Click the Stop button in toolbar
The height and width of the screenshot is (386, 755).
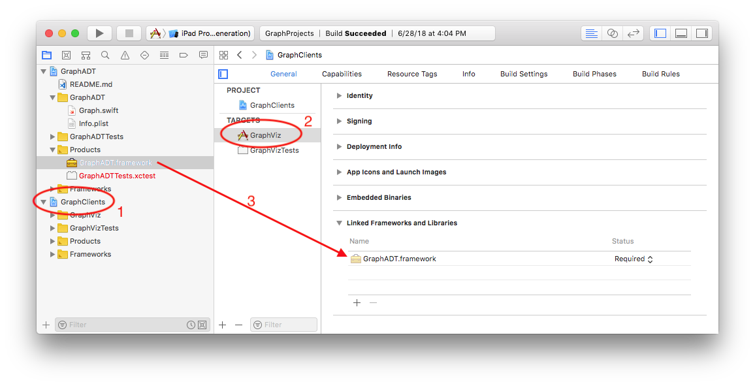coord(129,33)
